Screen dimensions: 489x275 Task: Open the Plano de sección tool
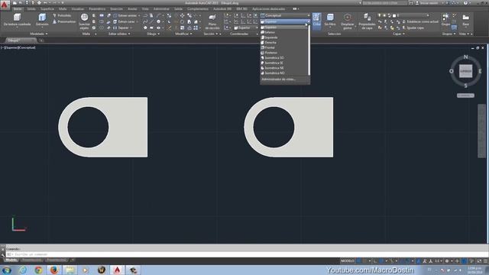pos(212,21)
